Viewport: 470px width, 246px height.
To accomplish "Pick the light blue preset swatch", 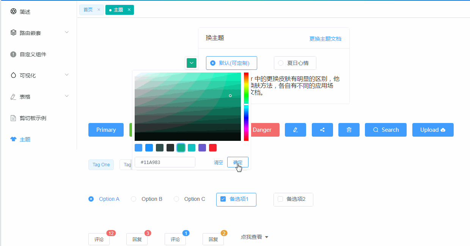I will click(x=138, y=148).
